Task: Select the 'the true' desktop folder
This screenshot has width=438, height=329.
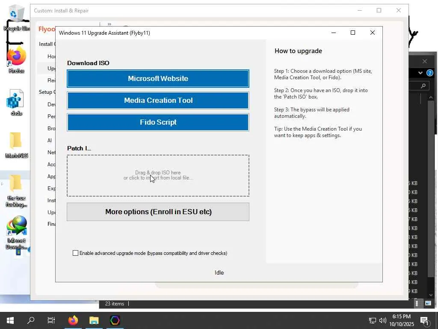Action: click(x=16, y=191)
